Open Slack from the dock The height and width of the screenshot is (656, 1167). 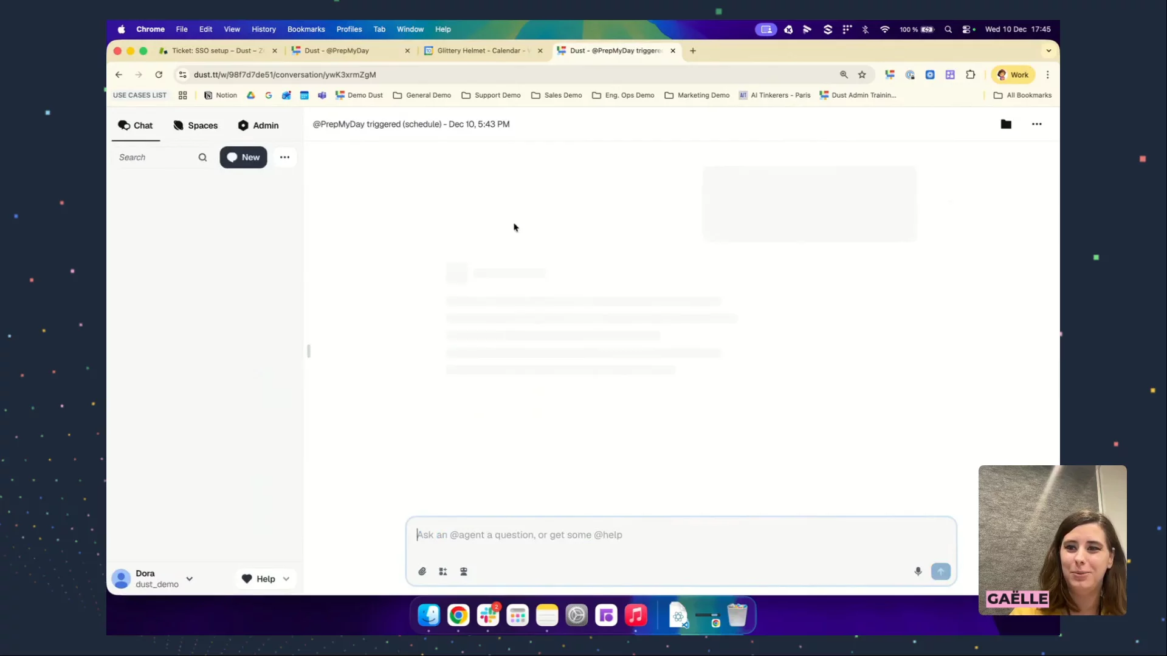pyautogui.click(x=488, y=616)
